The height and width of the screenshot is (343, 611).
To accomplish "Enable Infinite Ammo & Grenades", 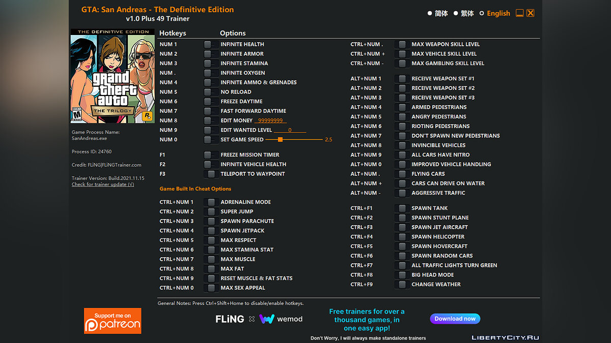I will point(211,82).
